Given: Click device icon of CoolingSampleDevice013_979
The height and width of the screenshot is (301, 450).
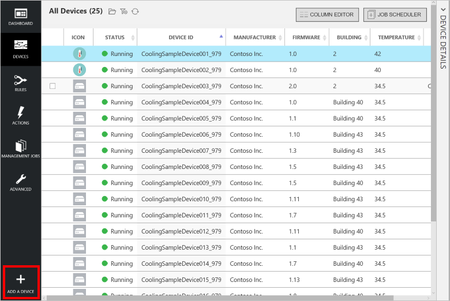Looking at the screenshot, I should point(80,247).
